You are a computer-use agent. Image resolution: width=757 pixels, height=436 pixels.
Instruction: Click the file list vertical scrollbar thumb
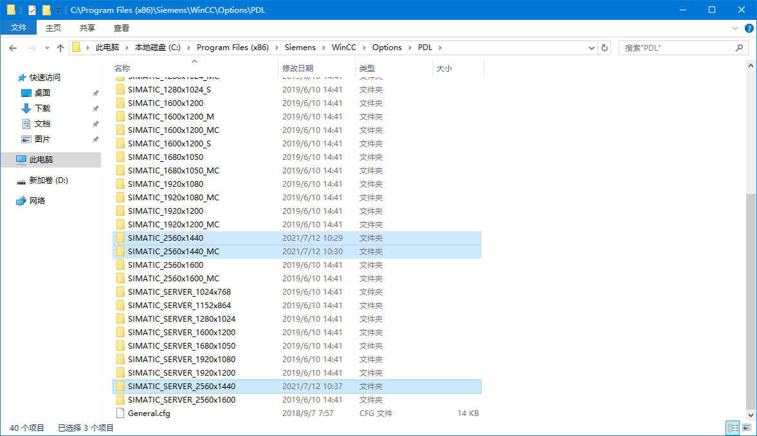(x=751, y=302)
